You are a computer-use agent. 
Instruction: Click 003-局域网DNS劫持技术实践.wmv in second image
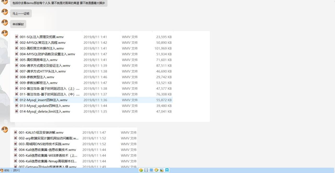[x=44, y=144]
